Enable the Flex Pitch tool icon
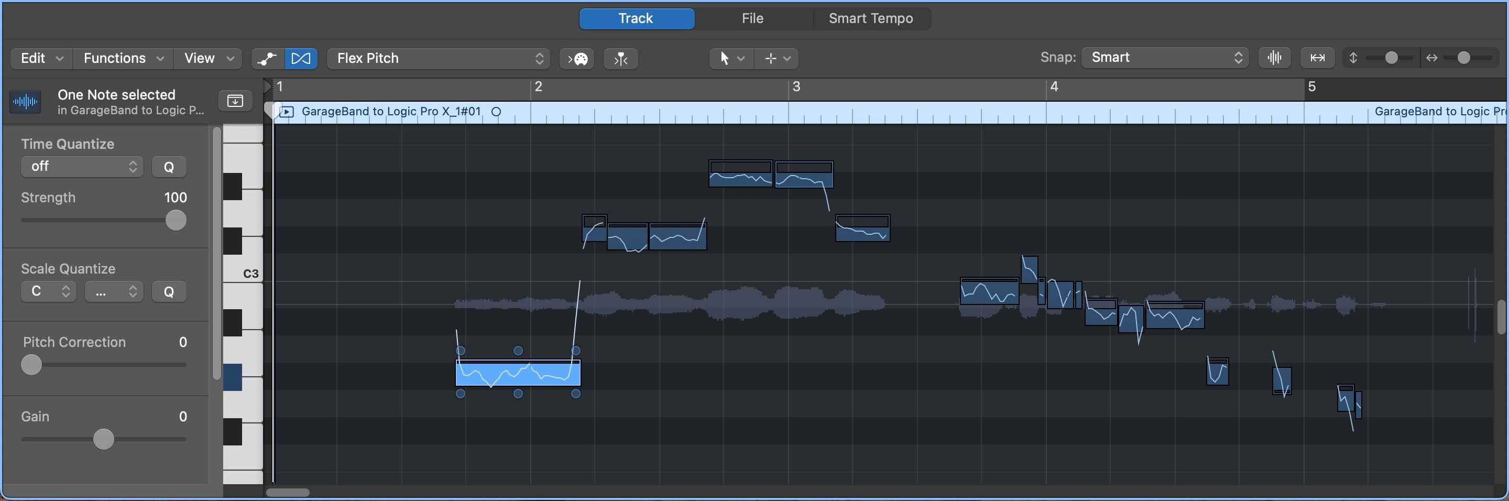The width and height of the screenshot is (1509, 501). (301, 58)
